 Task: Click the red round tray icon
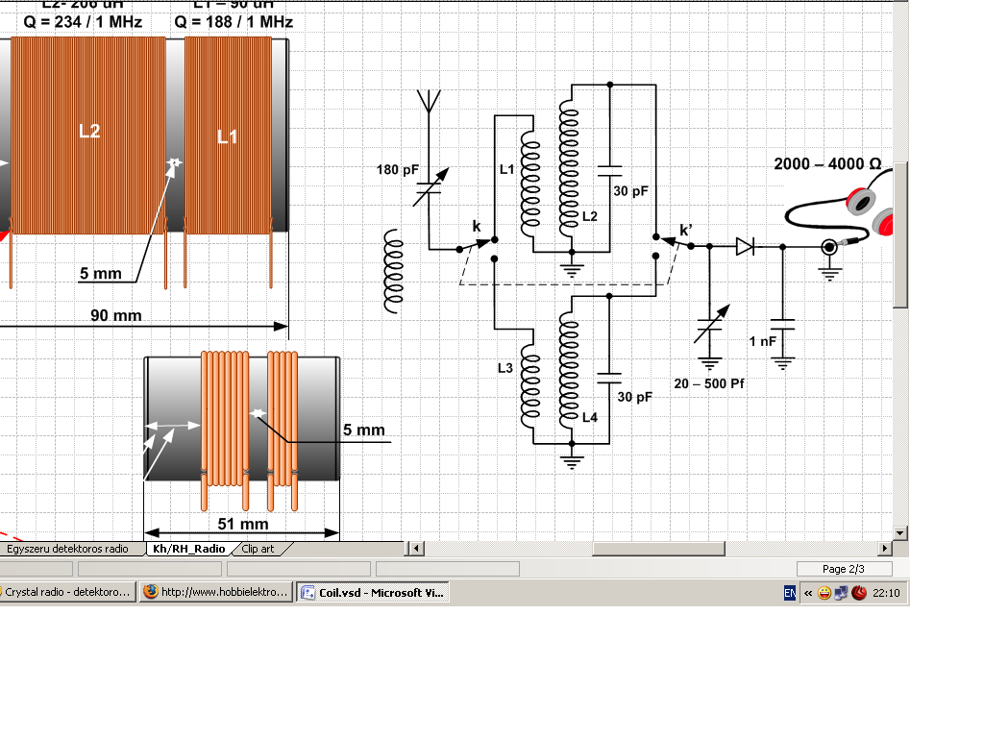(859, 593)
